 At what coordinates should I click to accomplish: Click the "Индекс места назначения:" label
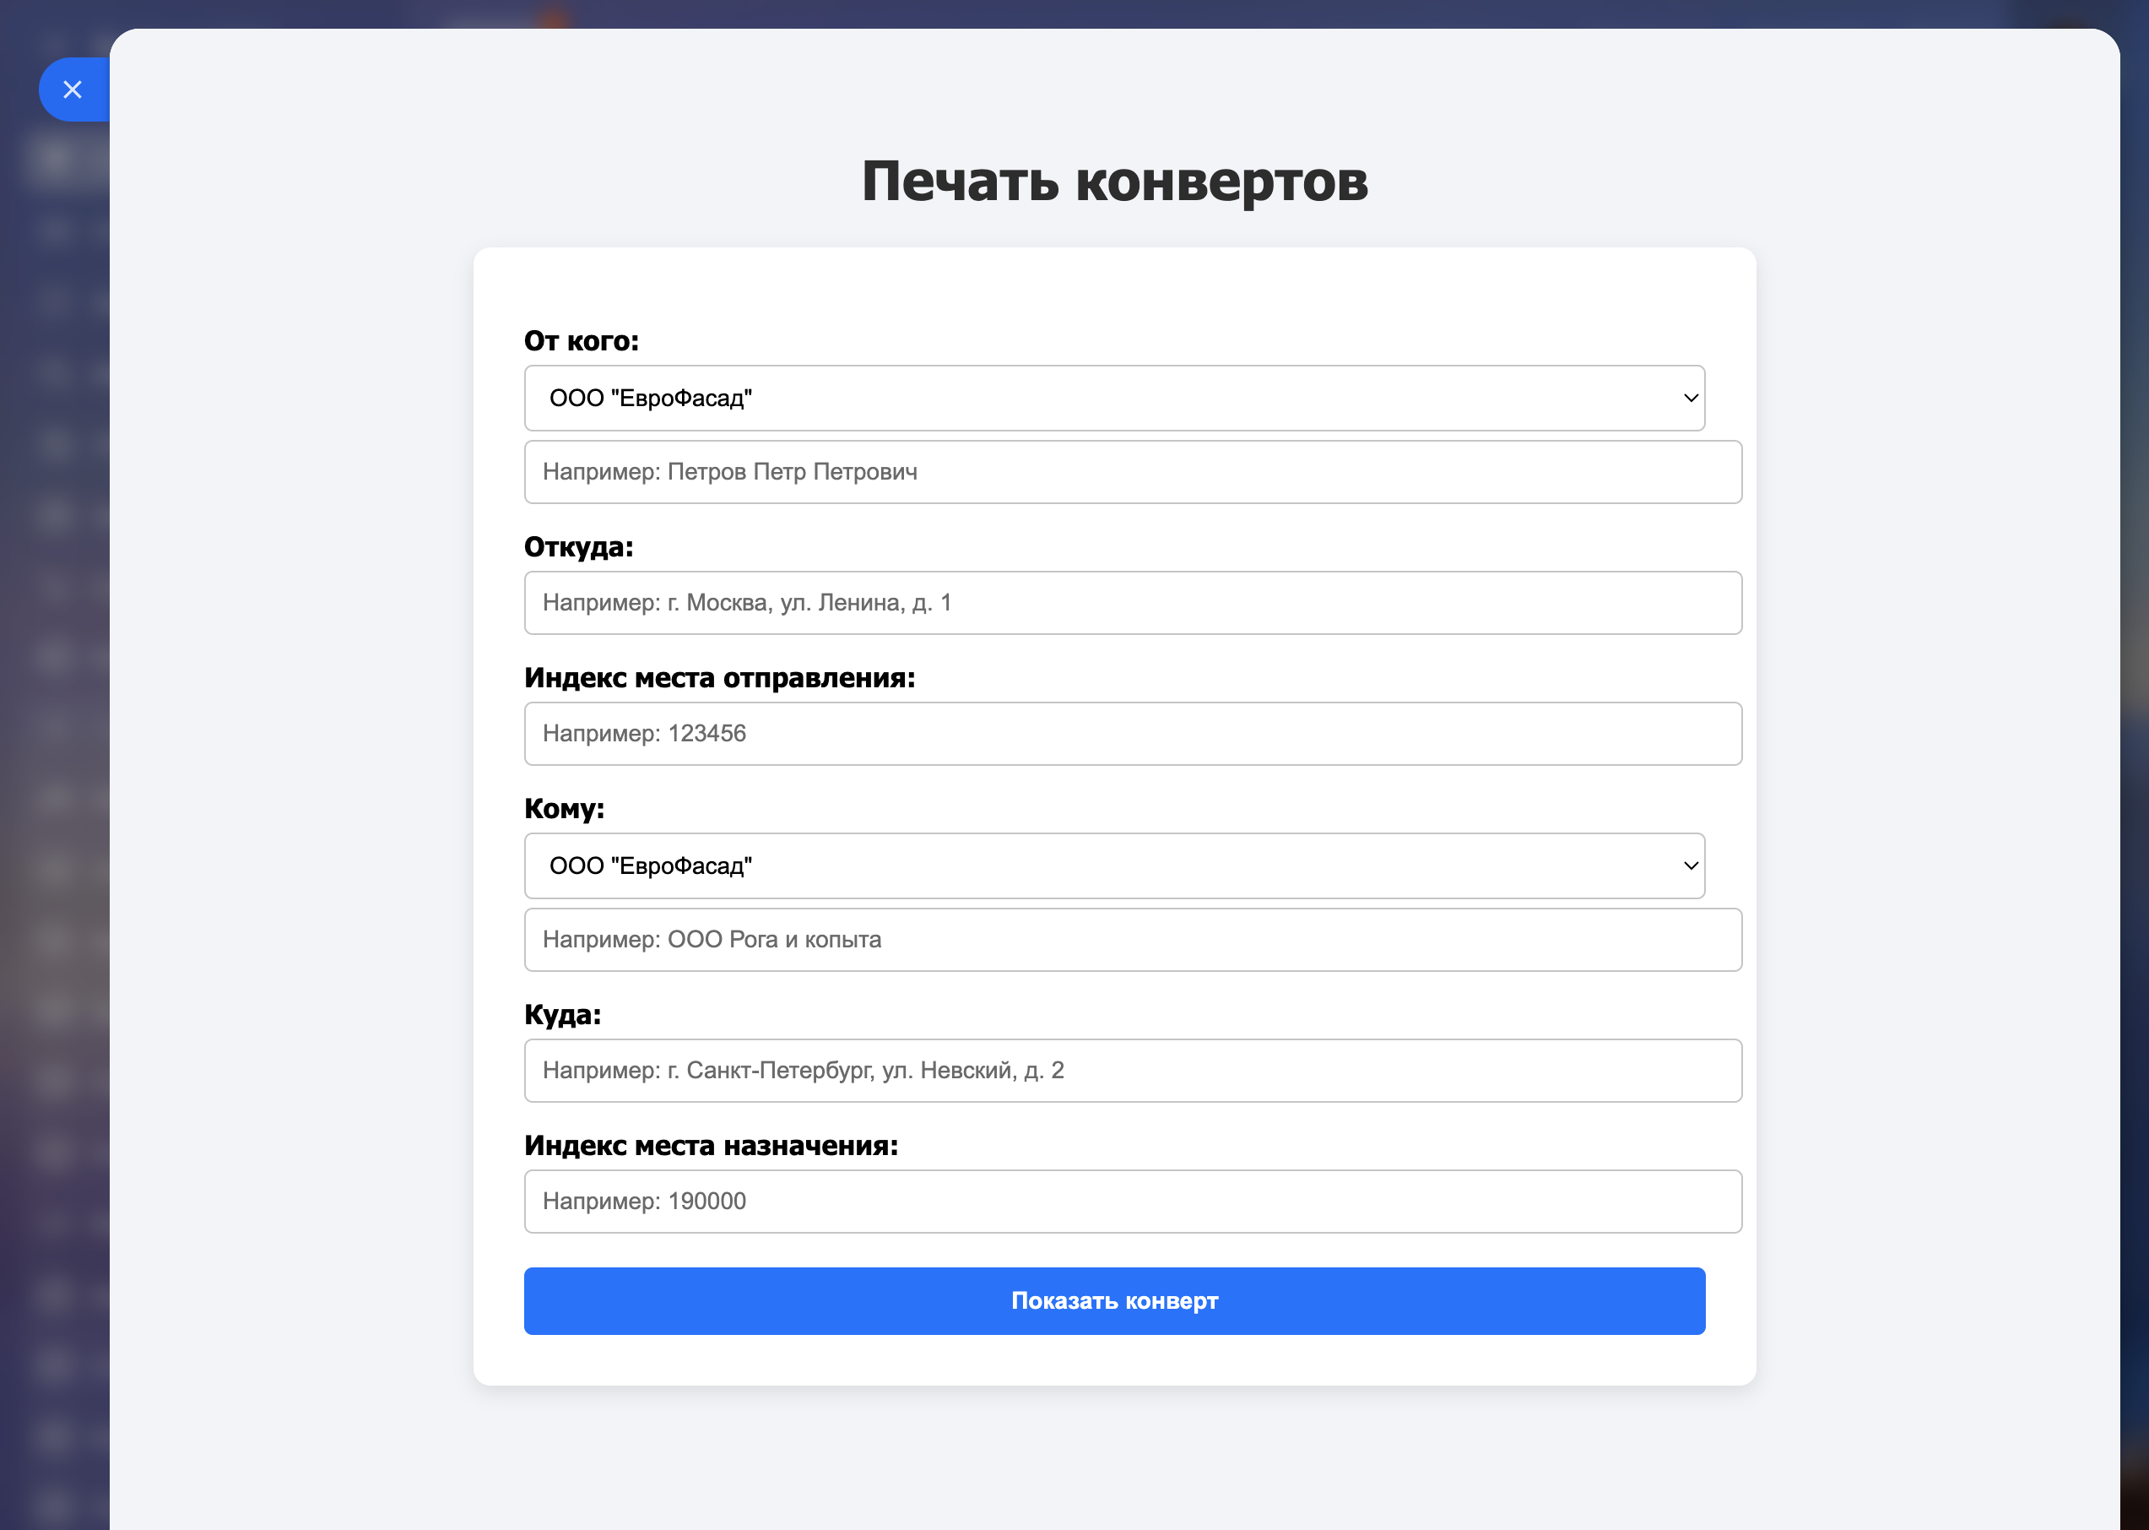pos(711,1146)
